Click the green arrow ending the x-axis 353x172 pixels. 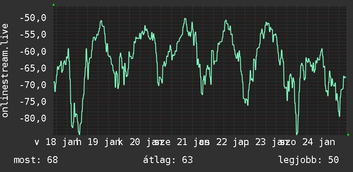click(x=348, y=135)
